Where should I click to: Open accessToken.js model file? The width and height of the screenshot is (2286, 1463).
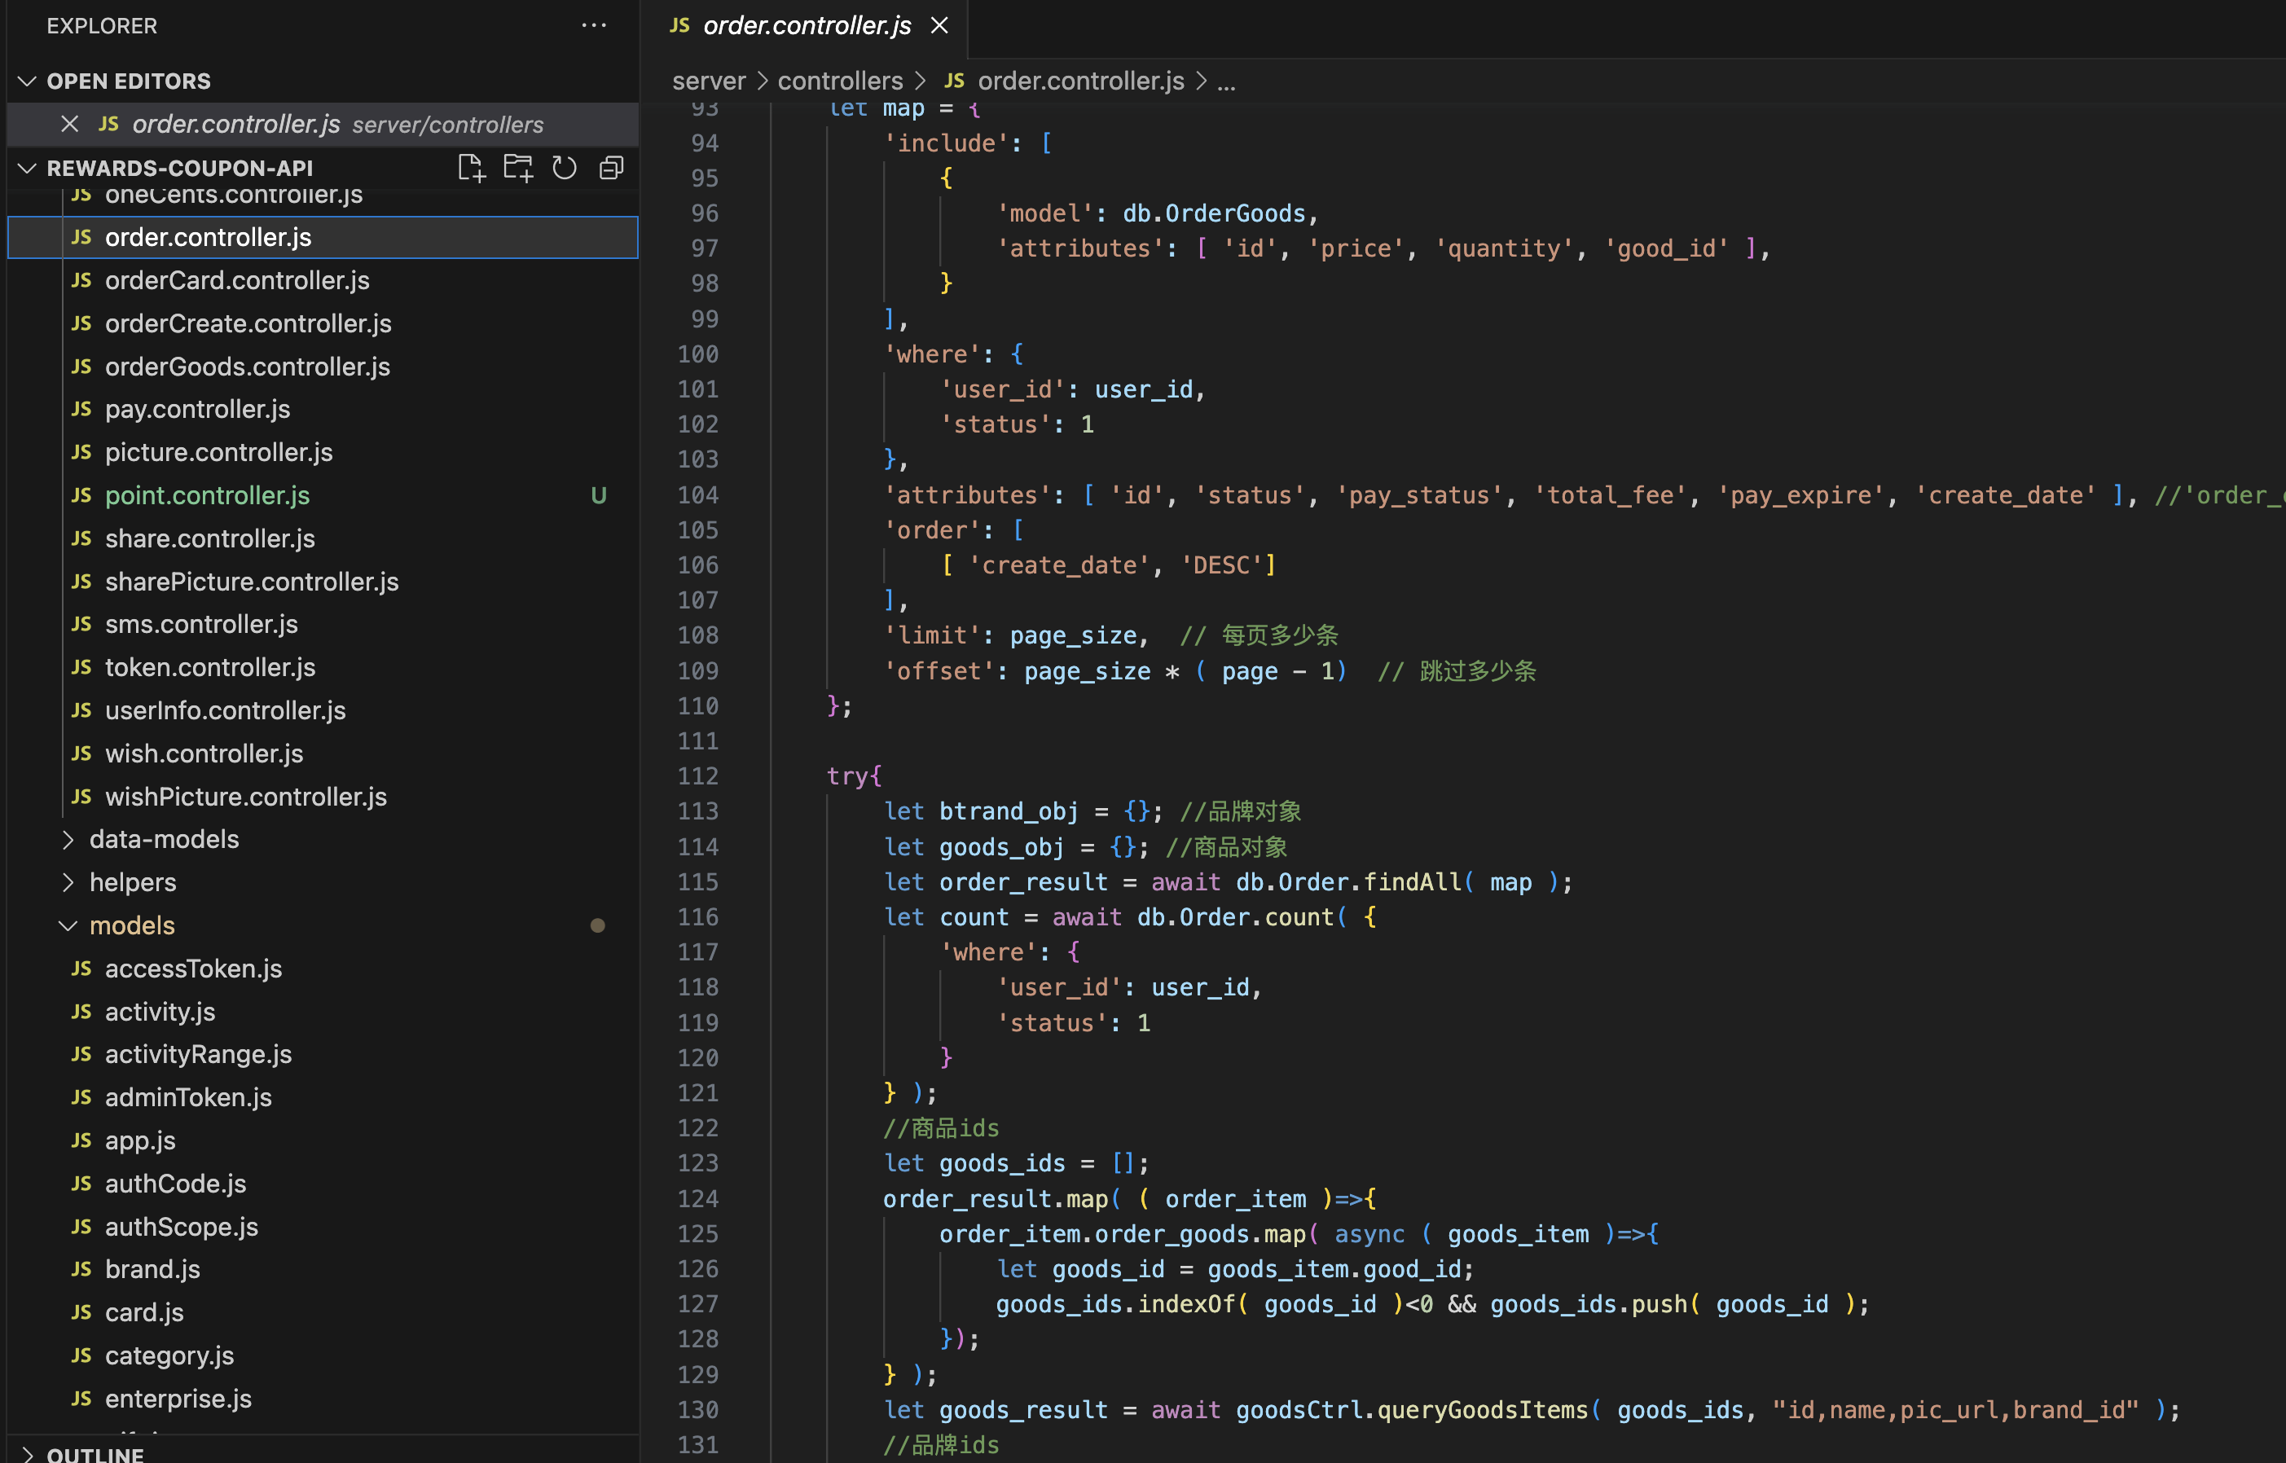pos(323,968)
